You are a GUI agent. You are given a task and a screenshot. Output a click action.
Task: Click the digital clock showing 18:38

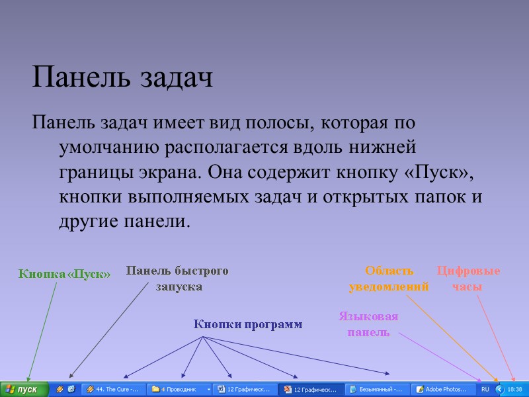pos(514,389)
